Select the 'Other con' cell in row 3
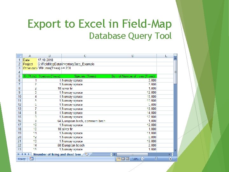229x172 pixels. 30,68
